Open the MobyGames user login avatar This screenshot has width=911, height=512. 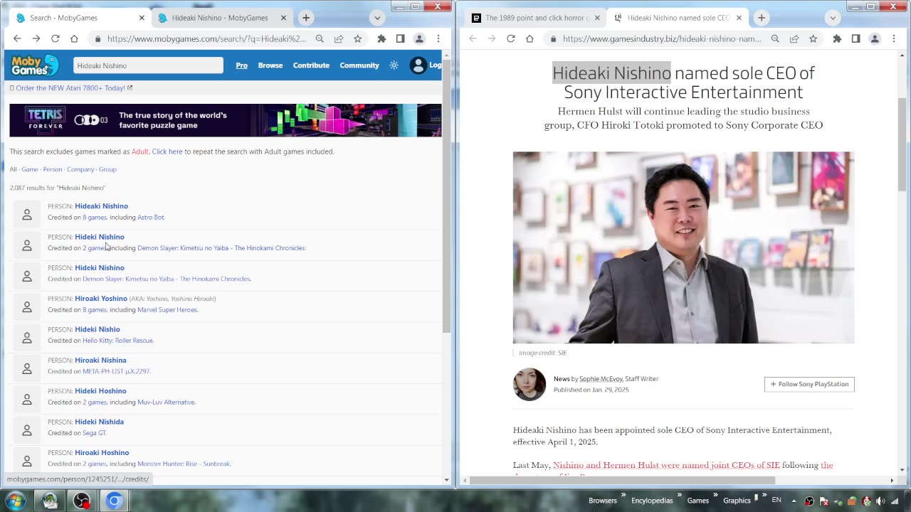(x=418, y=65)
